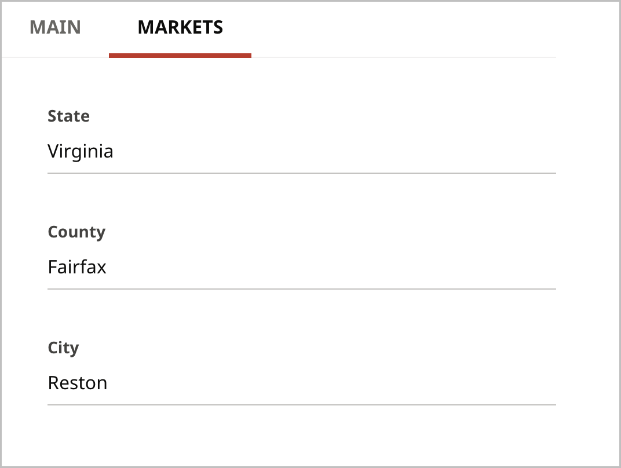Click the "Virginia" value text
This screenshot has width=621, height=468.
(x=81, y=151)
